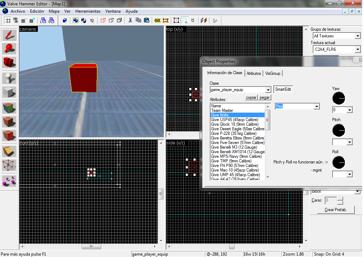The width and height of the screenshot is (364, 257).
Task: Open the Herramientas menu
Action: pyautogui.click(x=88, y=11)
